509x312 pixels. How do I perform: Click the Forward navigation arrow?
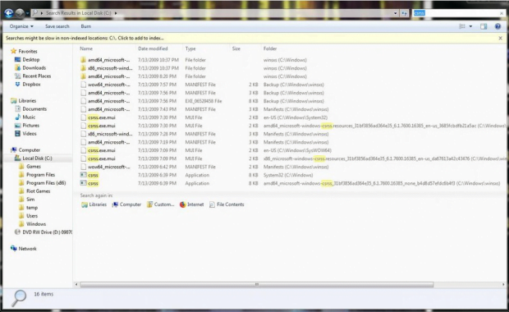(20, 13)
